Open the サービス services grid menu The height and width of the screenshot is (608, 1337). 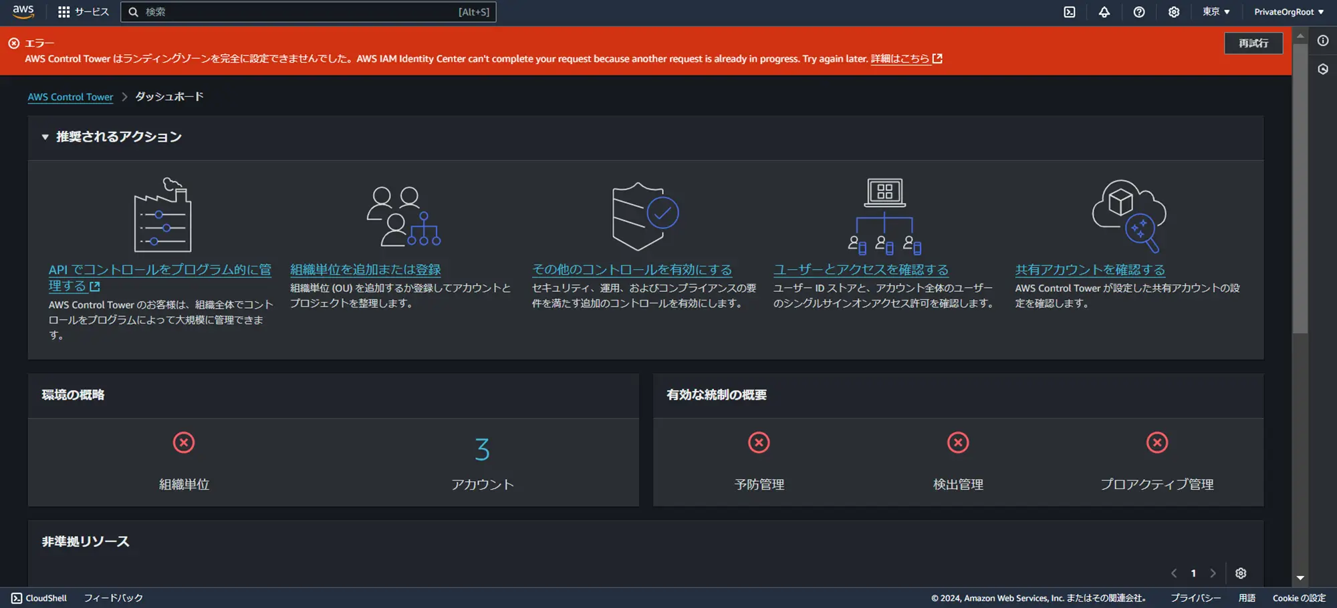coord(84,12)
